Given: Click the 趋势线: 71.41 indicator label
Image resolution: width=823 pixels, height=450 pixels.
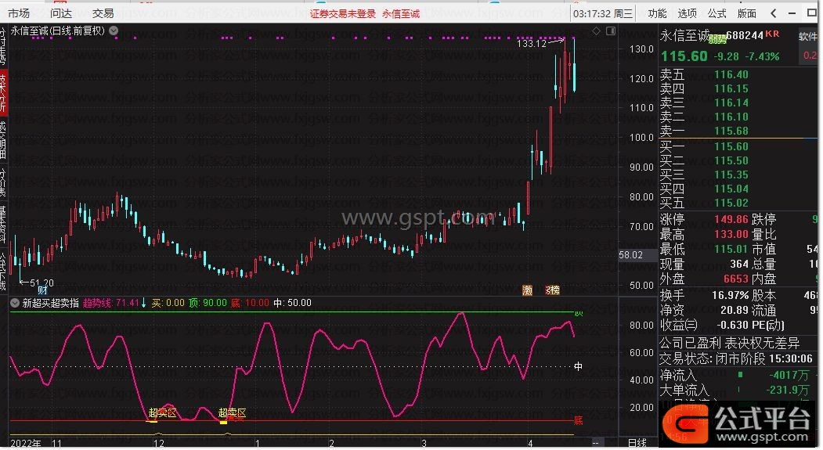Looking at the screenshot, I should (110, 303).
